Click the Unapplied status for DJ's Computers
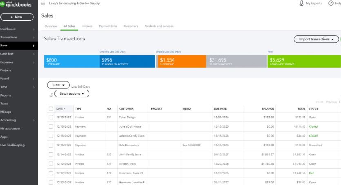341x185 pixels. pos(315,145)
